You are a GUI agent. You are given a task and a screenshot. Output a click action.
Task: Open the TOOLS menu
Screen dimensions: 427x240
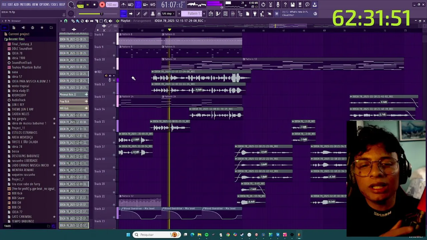click(54, 5)
